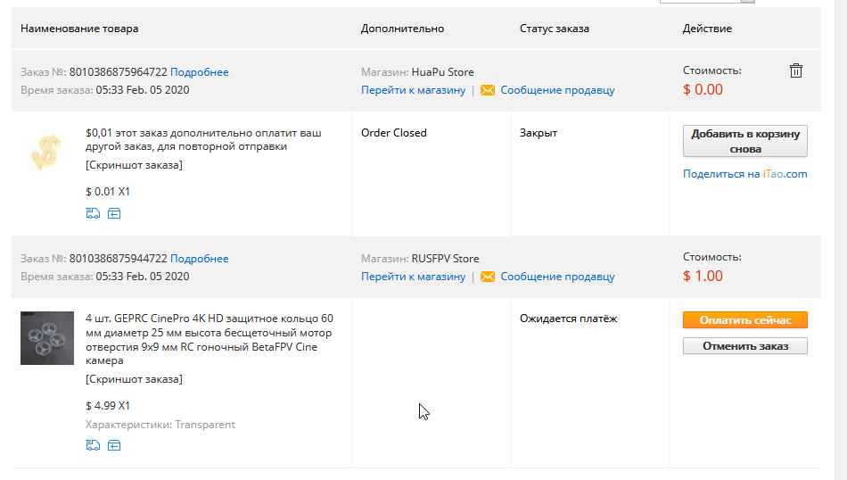The height and width of the screenshot is (480, 847).
Task: Click Статус заказа column header
Action: point(555,29)
